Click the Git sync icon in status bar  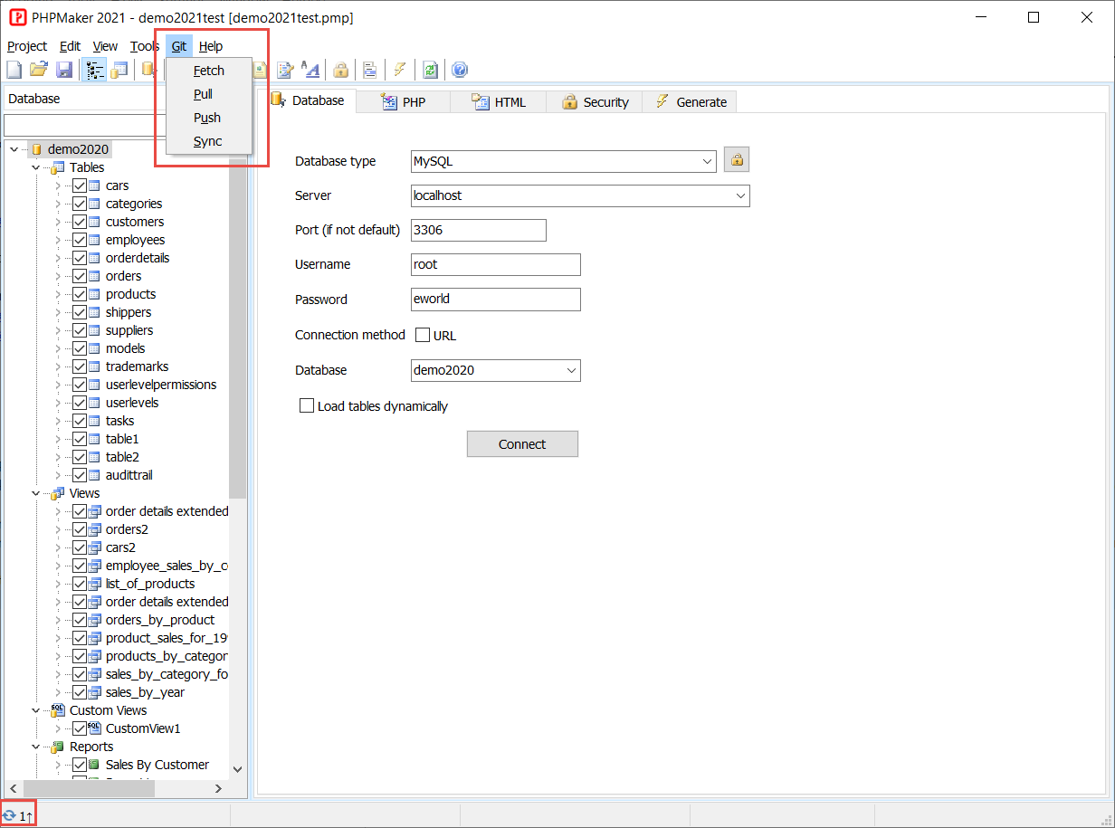pos(9,815)
